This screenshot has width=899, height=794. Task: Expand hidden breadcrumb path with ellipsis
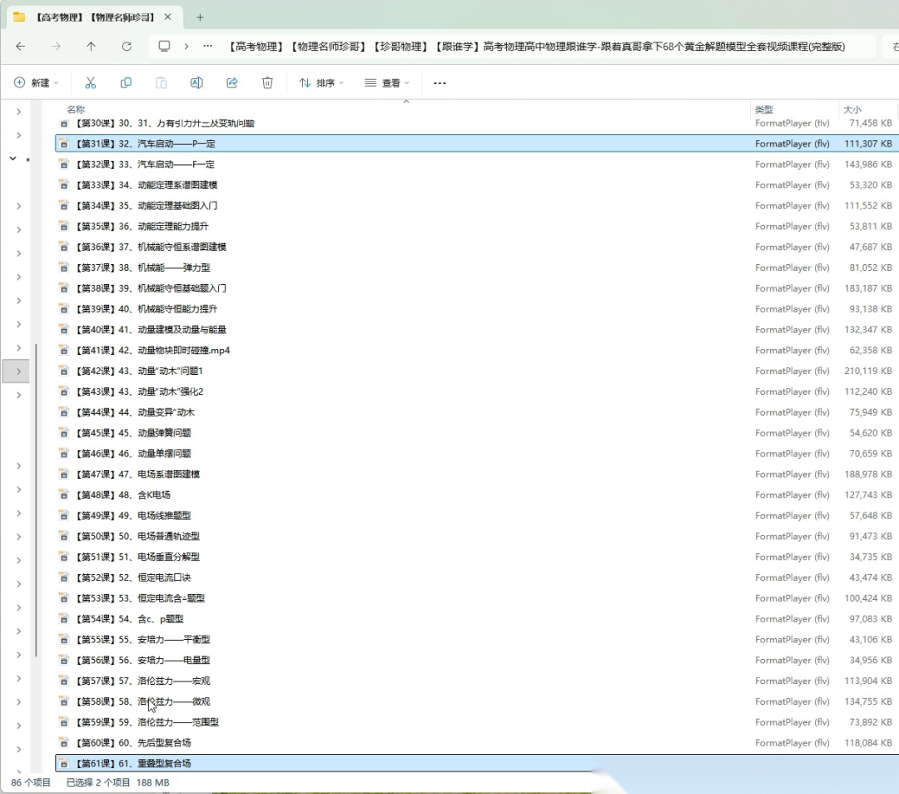coord(207,47)
